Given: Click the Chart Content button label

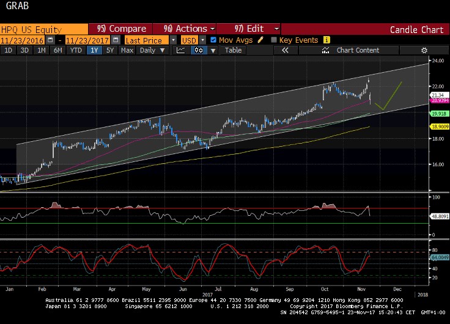Looking at the screenshot, I should point(358,50).
